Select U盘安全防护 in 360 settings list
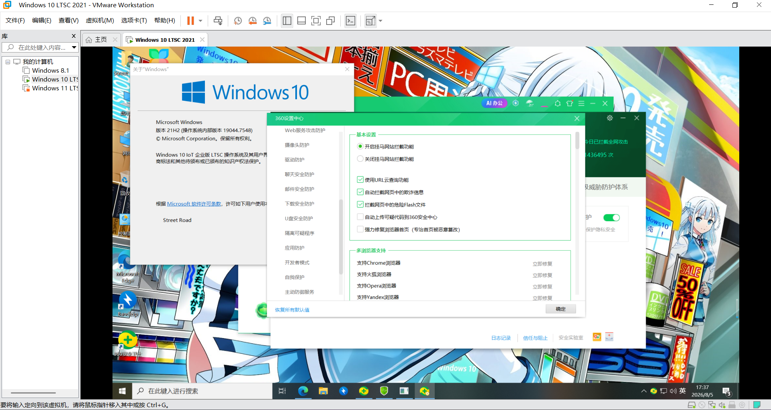This screenshot has width=771, height=410. click(x=299, y=218)
